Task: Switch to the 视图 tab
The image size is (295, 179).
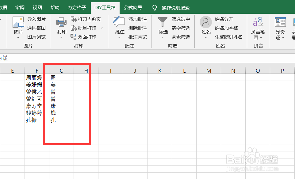Action: tap(37, 8)
